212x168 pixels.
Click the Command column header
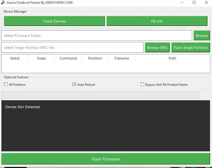coord(68,58)
